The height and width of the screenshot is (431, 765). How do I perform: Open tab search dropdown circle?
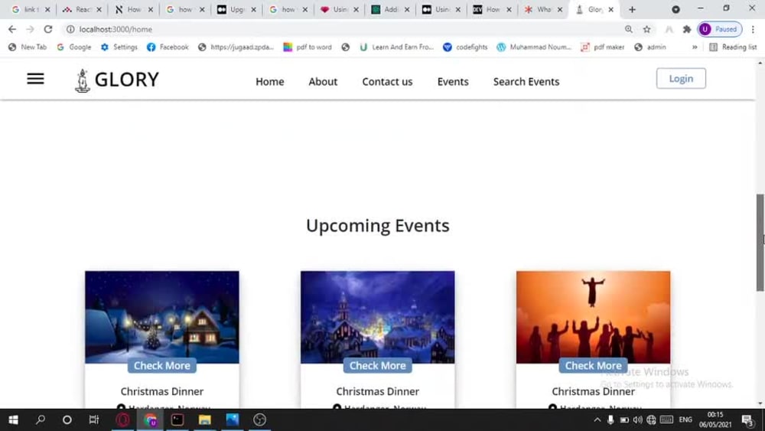point(675,9)
